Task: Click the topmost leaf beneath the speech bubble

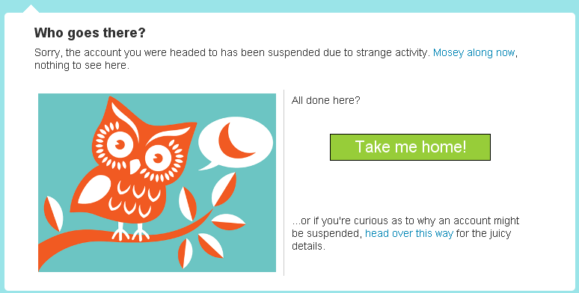Action: (224, 189)
